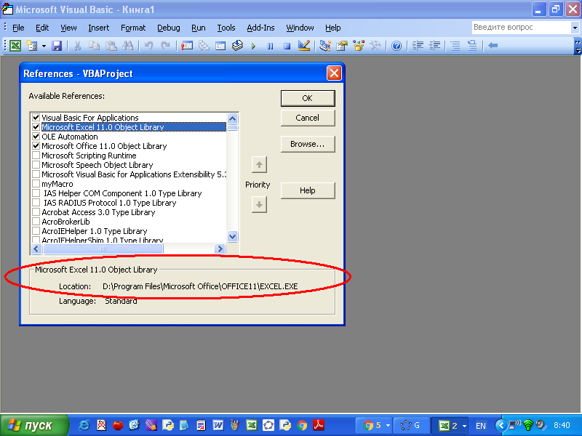Open the Project Explorer icon

point(324,46)
